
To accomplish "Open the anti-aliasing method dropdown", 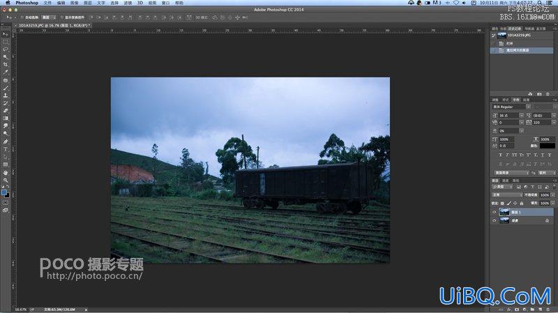I will click(x=546, y=172).
